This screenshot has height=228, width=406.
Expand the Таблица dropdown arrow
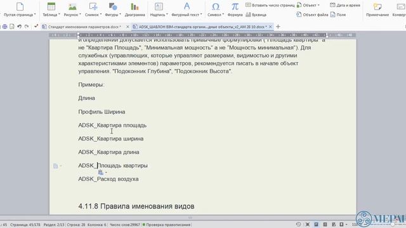pos(59,15)
